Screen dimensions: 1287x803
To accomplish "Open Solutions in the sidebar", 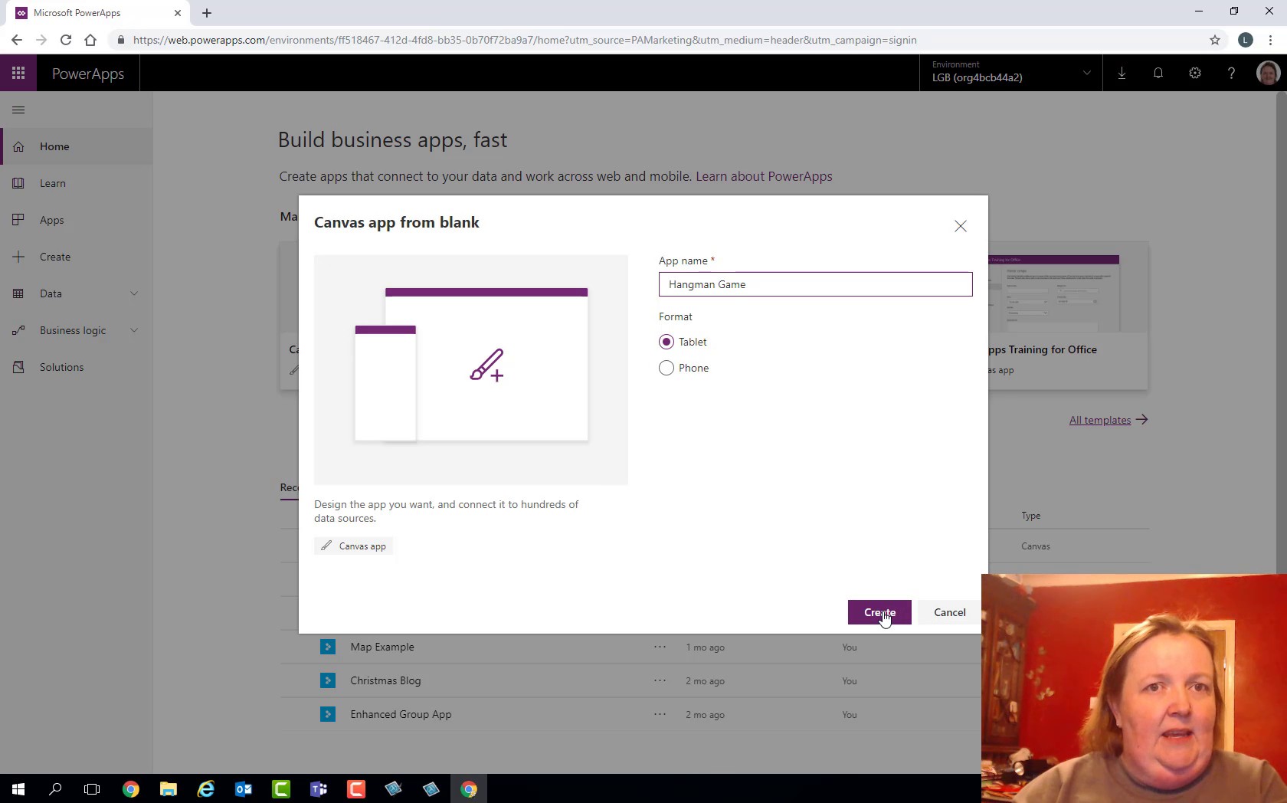I will coord(77,367).
